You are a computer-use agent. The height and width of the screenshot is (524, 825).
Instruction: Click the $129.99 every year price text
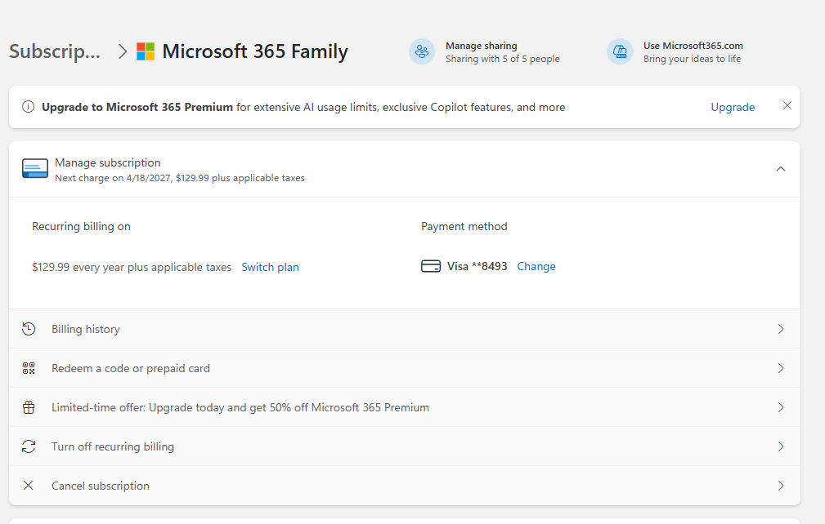132,267
